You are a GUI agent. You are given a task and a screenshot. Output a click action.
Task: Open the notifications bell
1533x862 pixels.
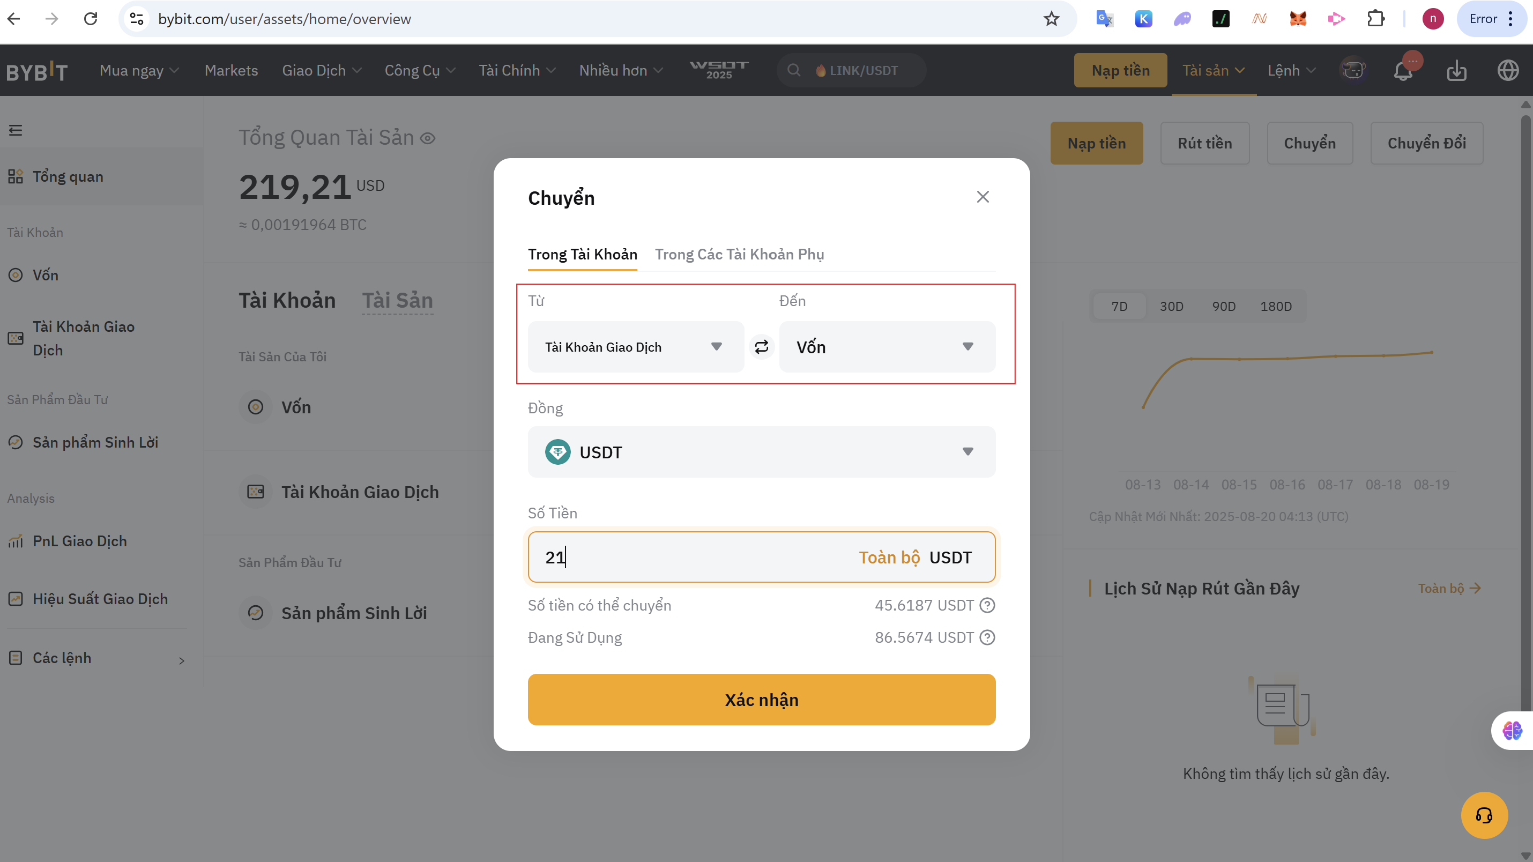point(1403,71)
